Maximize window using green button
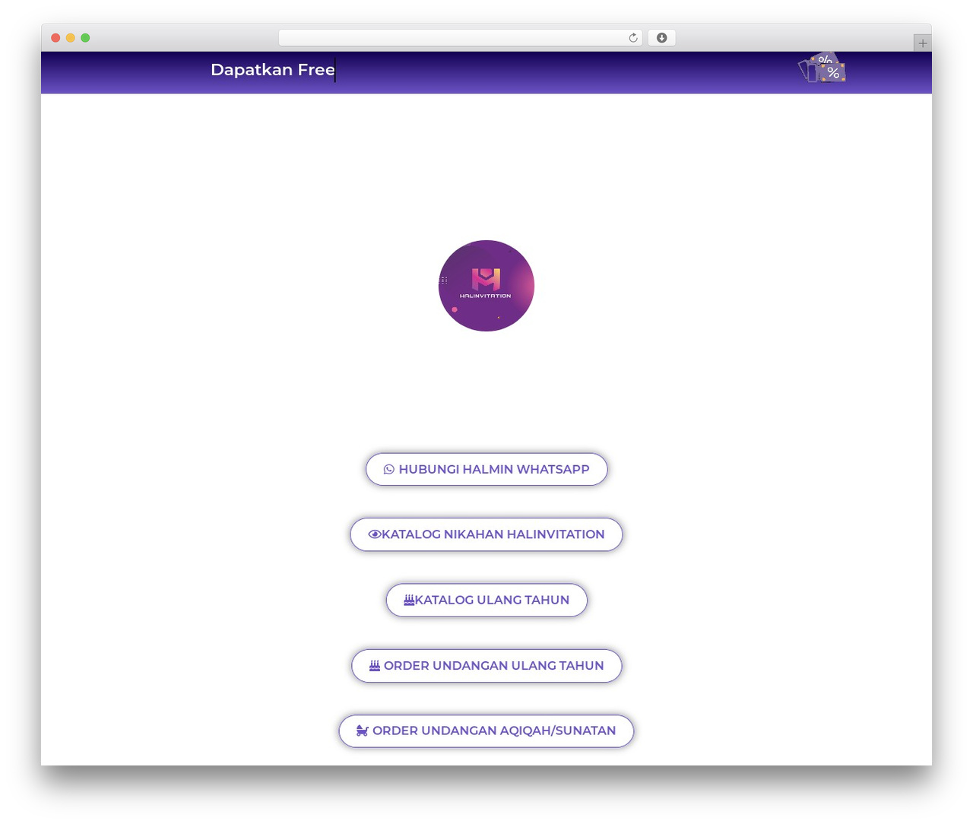Image resolution: width=973 pixels, height=824 pixels. click(85, 38)
